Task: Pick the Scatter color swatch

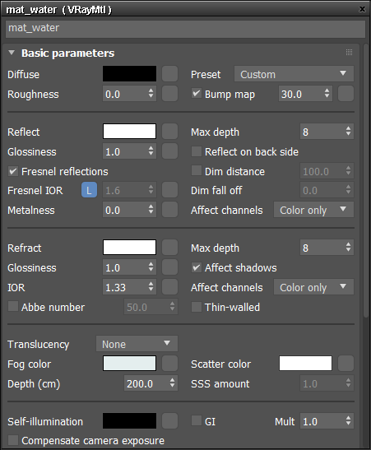Action: coord(305,364)
